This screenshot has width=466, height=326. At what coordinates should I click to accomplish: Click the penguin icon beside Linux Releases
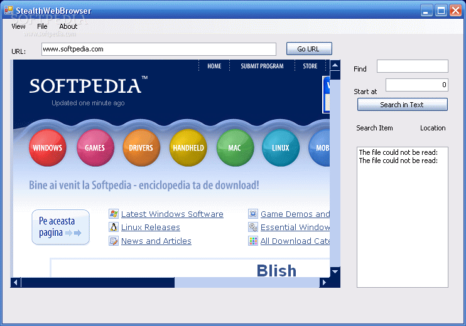[114, 227]
